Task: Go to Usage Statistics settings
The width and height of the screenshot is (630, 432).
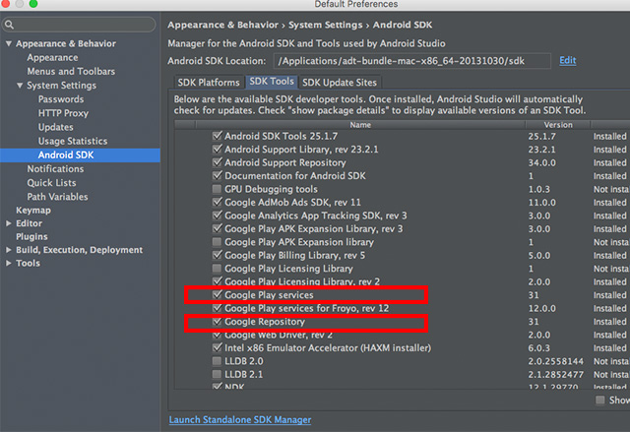Action: [x=73, y=141]
